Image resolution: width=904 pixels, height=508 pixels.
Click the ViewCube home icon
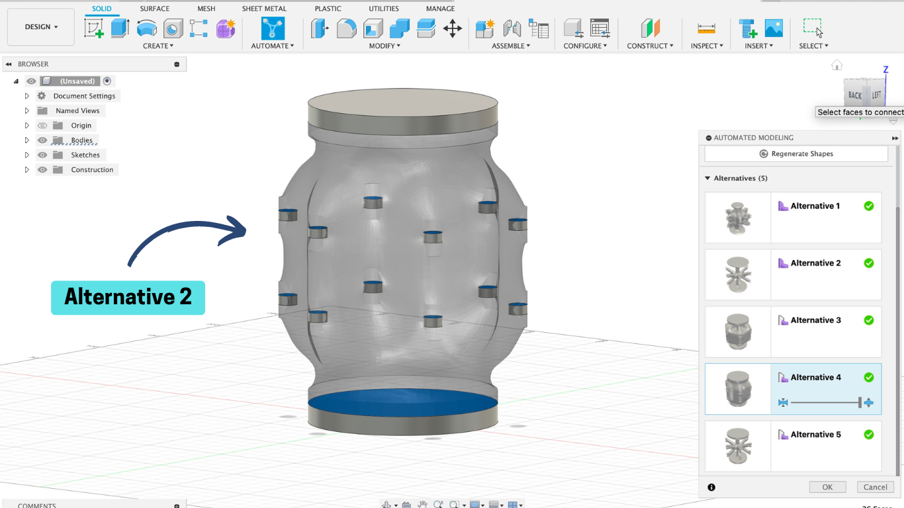(837, 65)
